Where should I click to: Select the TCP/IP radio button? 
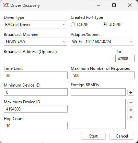point(73,24)
